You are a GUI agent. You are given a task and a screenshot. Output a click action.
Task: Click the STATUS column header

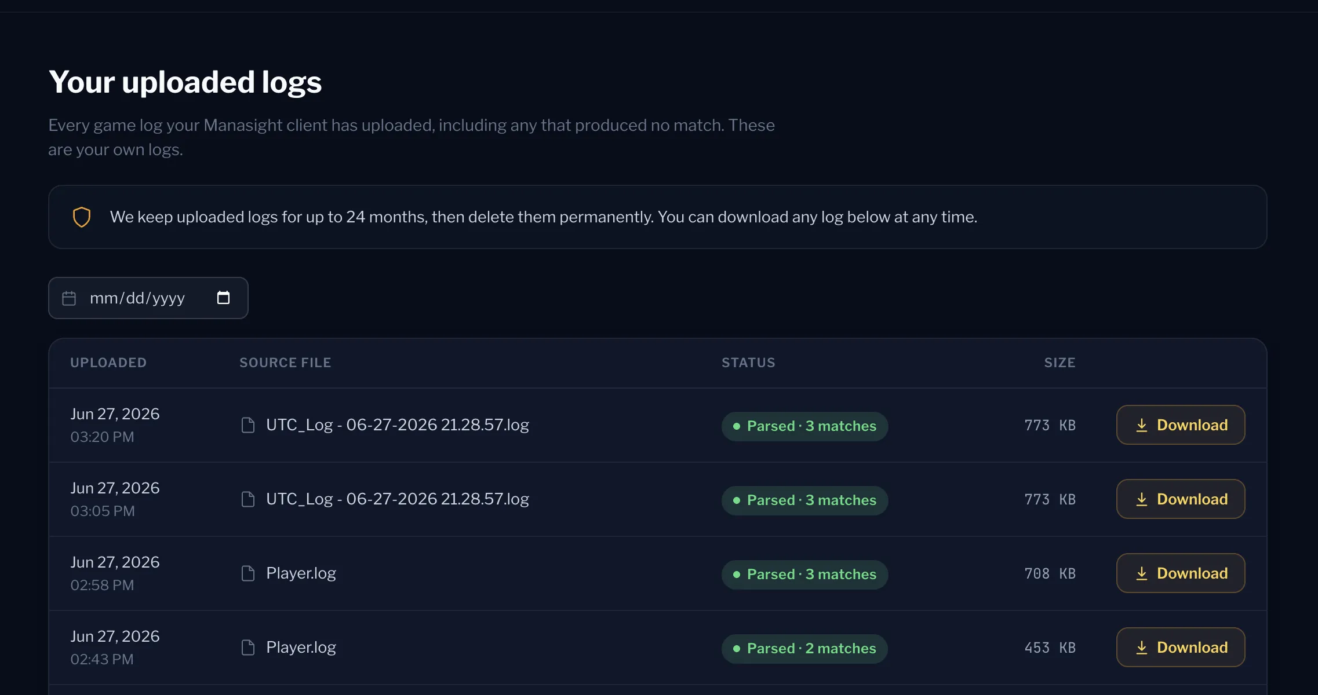click(x=748, y=363)
